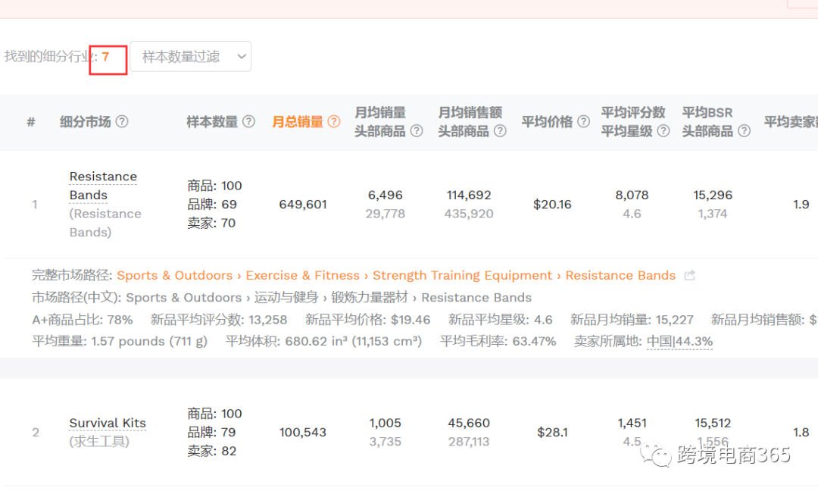The width and height of the screenshot is (818, 491).
Task: Click help icon next to 细分市场 header
Action: [121, 122]
